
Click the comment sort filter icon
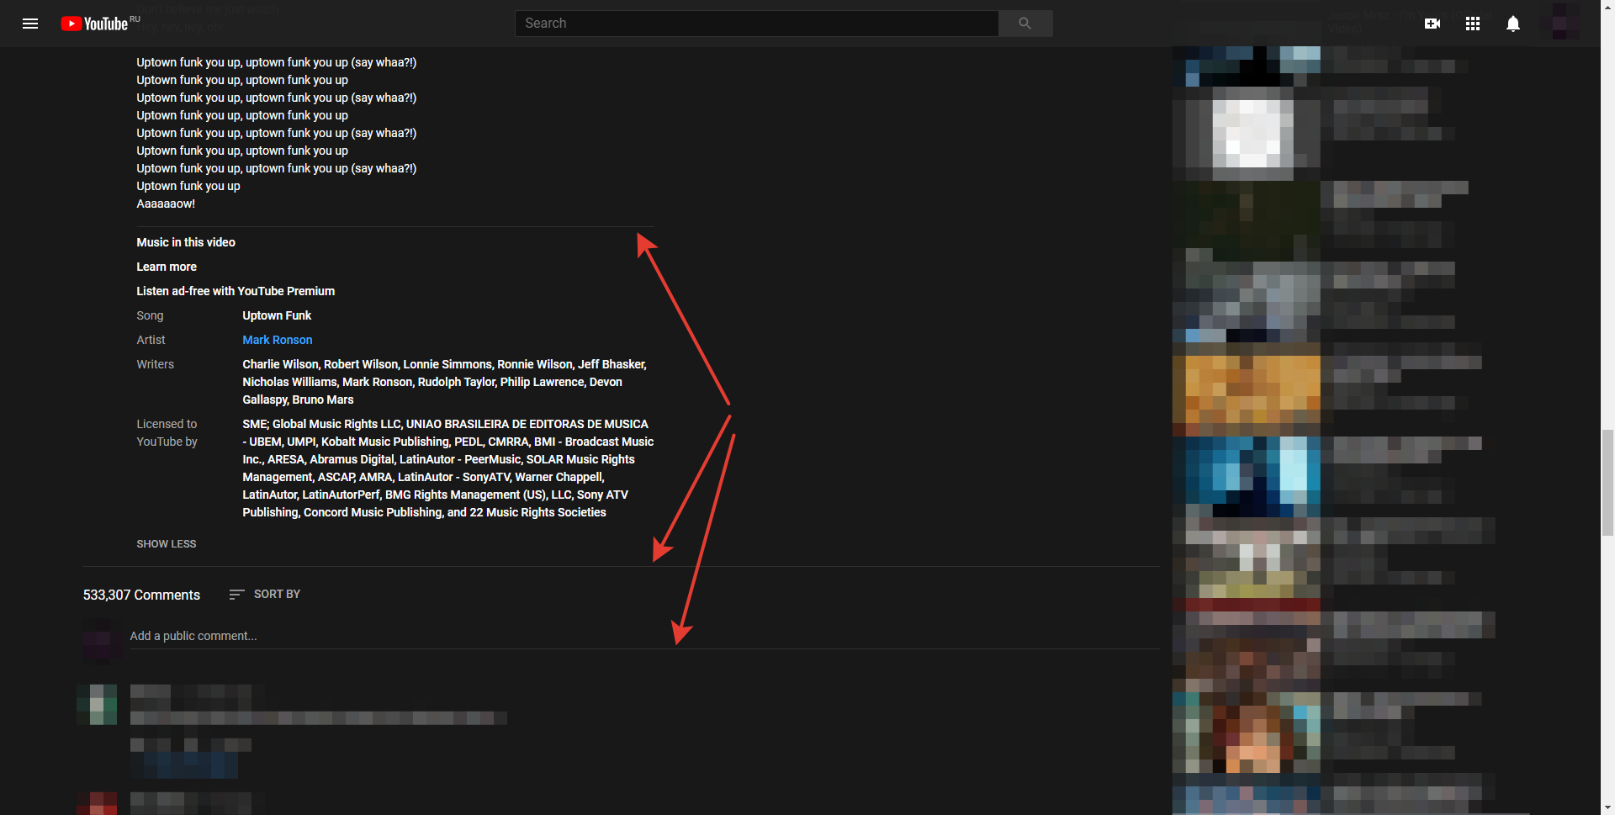tap(236, 594)
